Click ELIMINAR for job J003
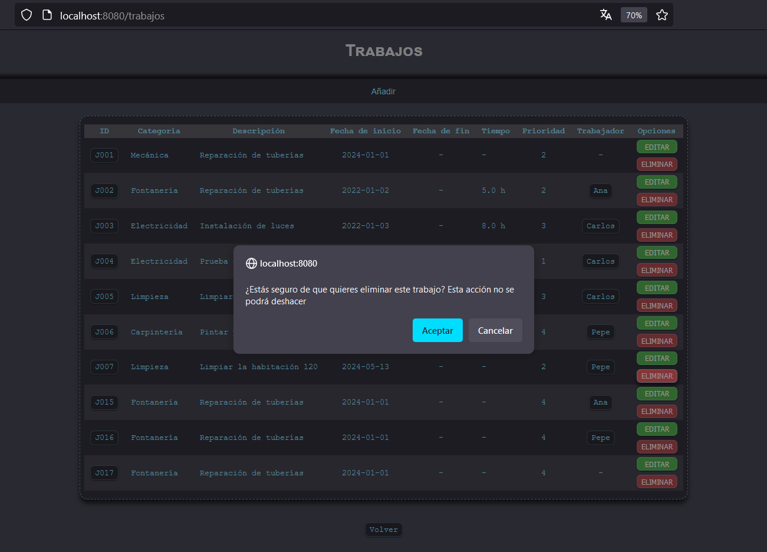Screen dimensions: 767x552 [x=657, y=235]
